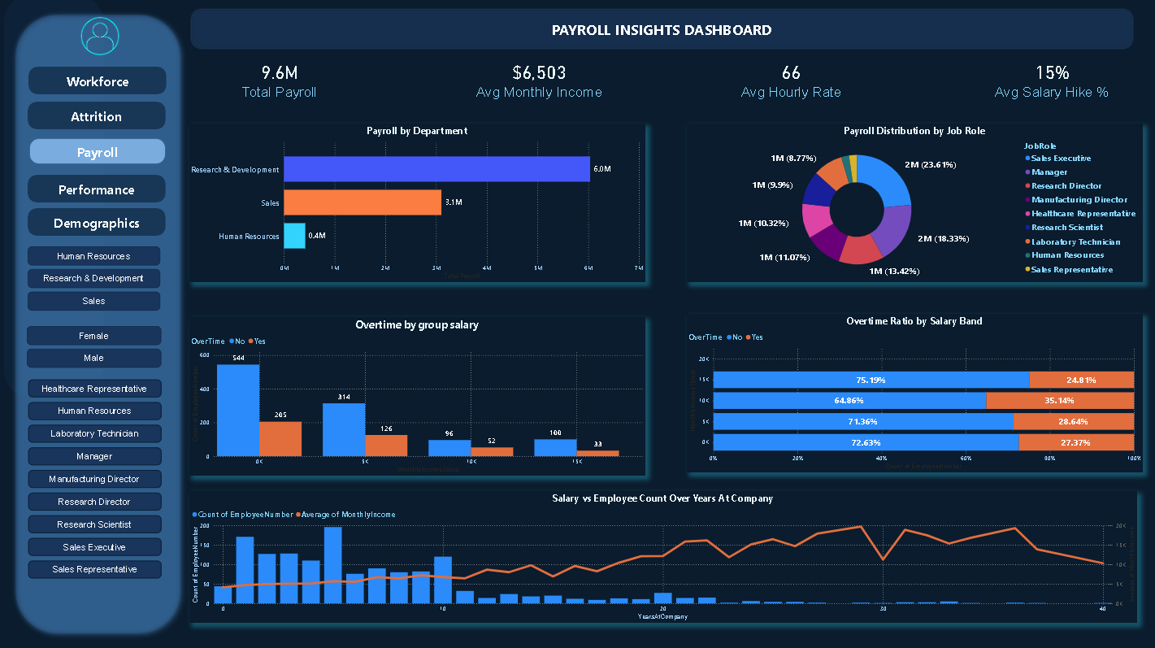This screenshot has width=1155, height=648.
Task: Click the 27.37% orange ratio segment
Action: 1076,442
